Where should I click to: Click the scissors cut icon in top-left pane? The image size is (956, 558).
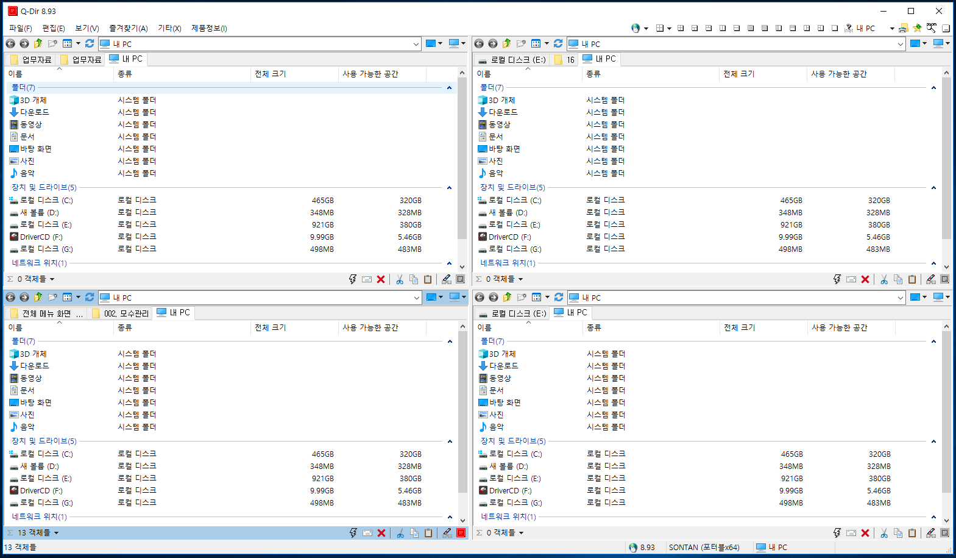tap(400, 279)
